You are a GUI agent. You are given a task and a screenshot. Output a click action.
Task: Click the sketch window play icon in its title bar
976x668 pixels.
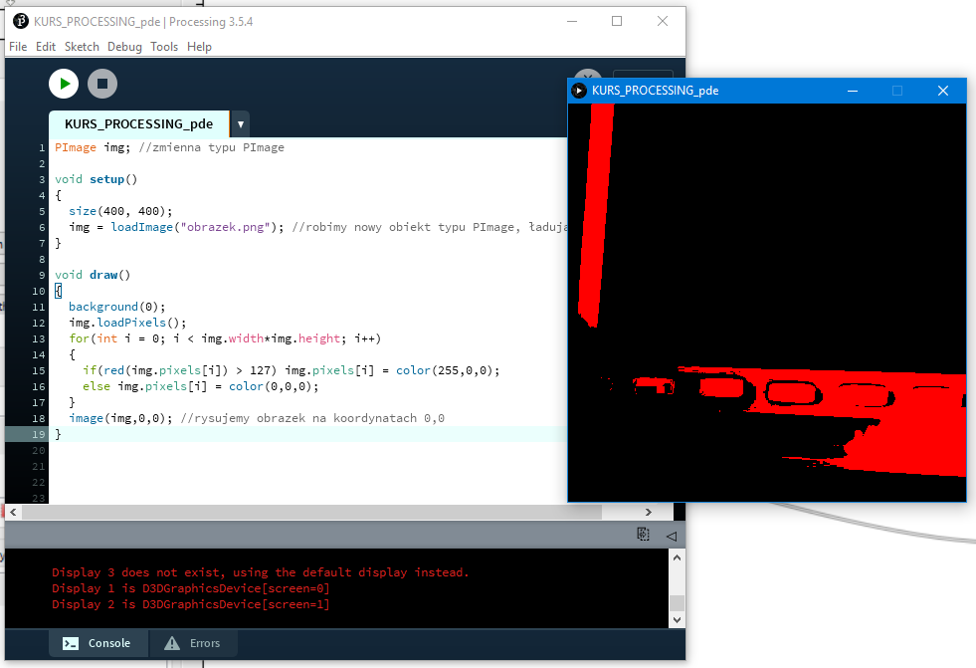[x=579, y=91]
